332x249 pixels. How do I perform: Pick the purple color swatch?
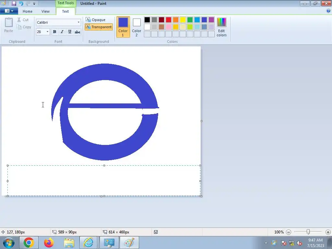pos(211,20)
